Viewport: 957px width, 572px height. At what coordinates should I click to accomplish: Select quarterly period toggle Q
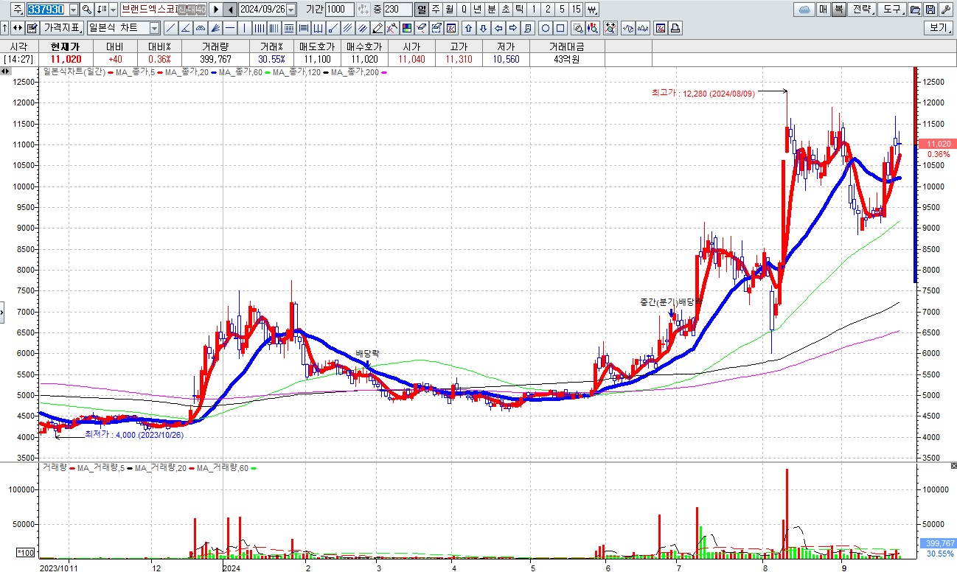pyautogui.click(x=464, y=10)
